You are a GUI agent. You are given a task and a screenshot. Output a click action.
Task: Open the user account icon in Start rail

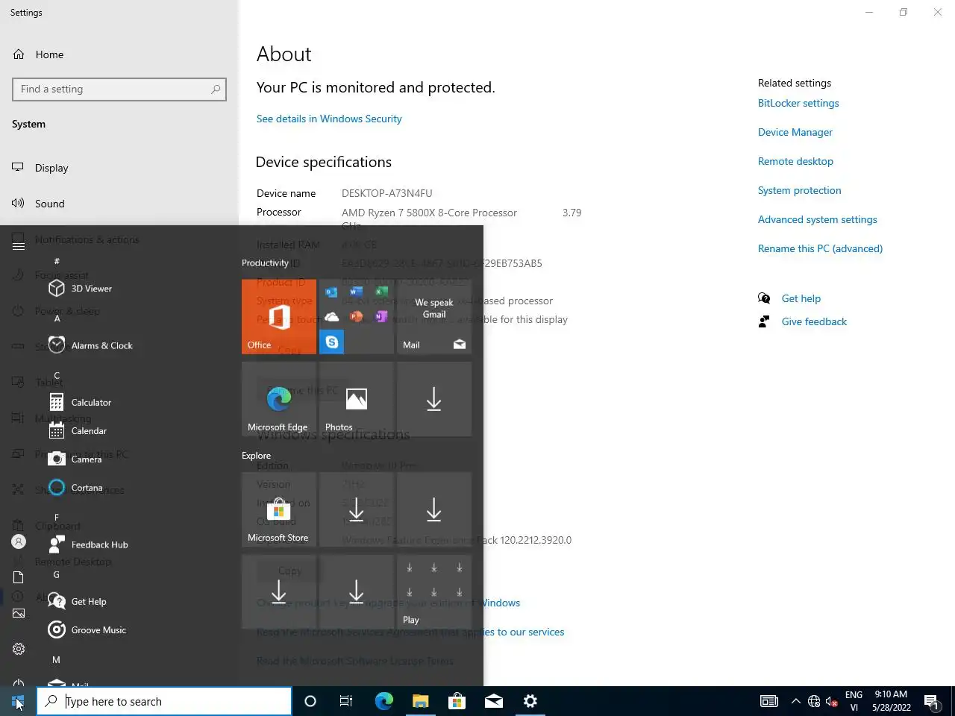coord(19,541)
